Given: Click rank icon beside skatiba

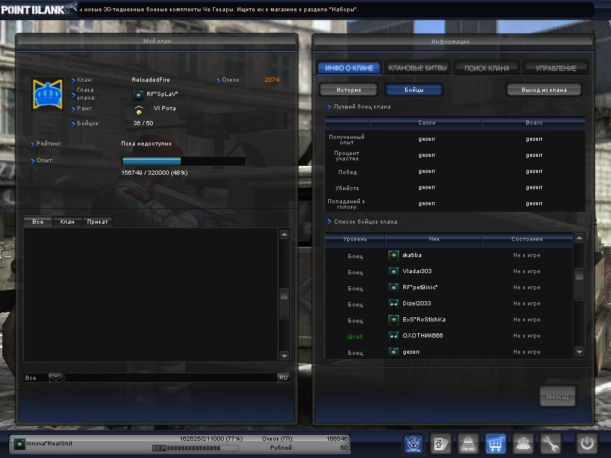Looking at the screenshot, I should pyautogui.click(x=394, y=255).
